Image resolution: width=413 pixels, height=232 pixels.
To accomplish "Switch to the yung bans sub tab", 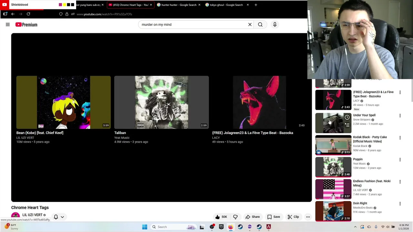I will point(88,5).
